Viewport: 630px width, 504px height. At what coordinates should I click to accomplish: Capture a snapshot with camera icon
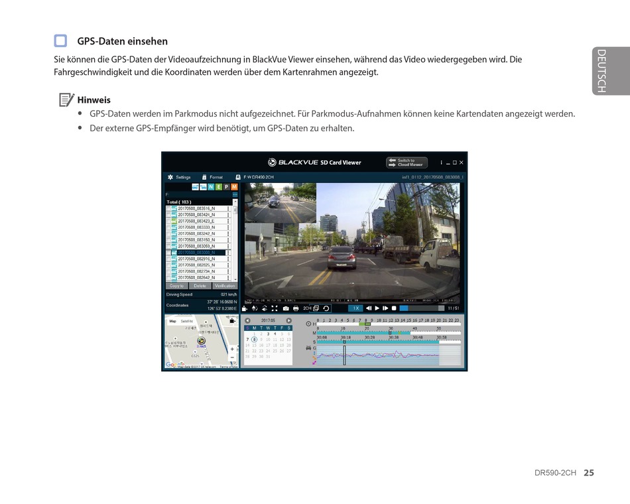[286, 308]
